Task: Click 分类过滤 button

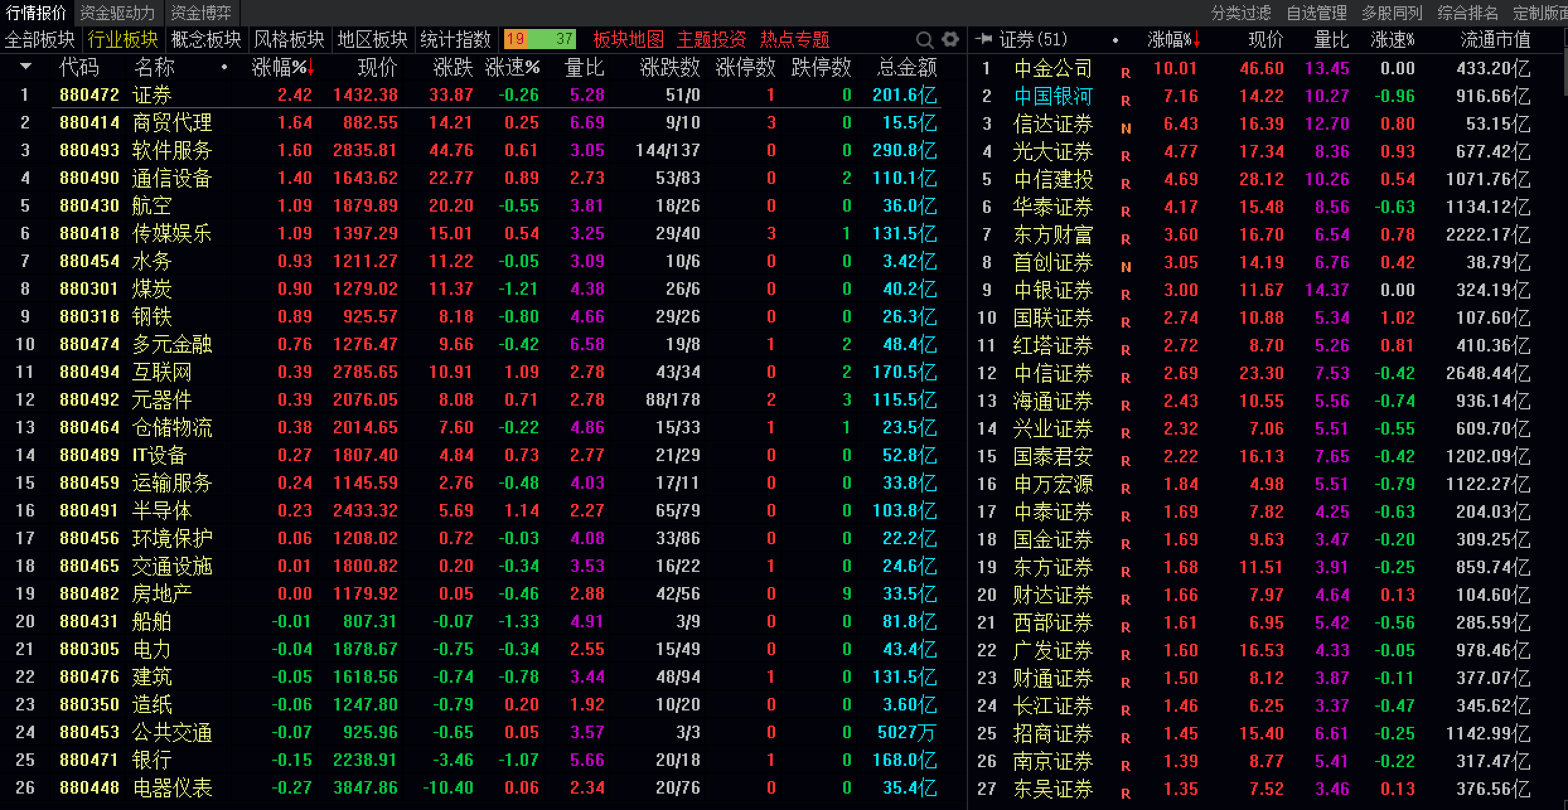Action: 1241,13
